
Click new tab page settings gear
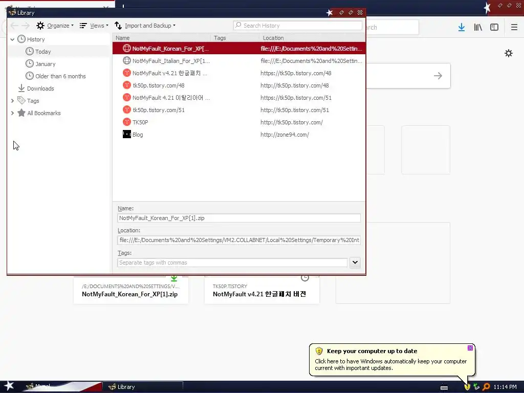tap(509, 53)
